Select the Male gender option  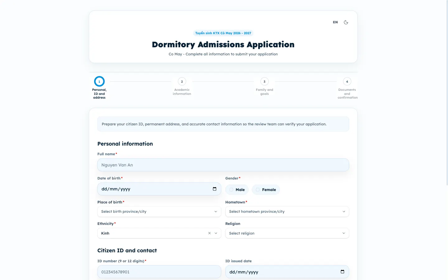click(237, 189)
